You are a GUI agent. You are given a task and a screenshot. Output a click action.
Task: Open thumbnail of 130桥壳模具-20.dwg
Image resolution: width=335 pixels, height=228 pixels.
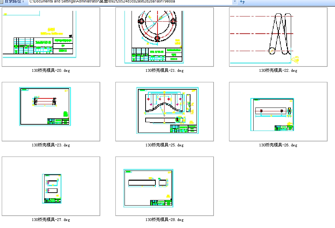click(x=51, y=37)
